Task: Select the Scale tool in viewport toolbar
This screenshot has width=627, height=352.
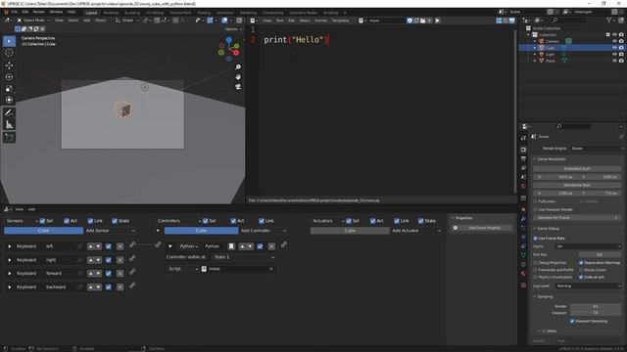Action: [x=9, y=89]
